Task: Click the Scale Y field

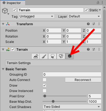Action: 74,42
